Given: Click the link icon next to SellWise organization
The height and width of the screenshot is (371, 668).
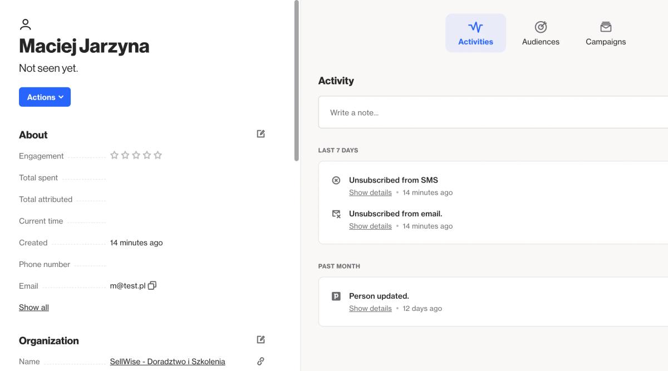Looking at the screenshot, I should 261,362.
